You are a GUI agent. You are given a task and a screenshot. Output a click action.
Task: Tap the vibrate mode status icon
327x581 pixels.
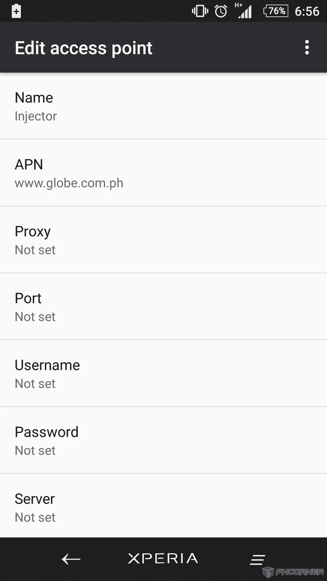click(200, 11)
